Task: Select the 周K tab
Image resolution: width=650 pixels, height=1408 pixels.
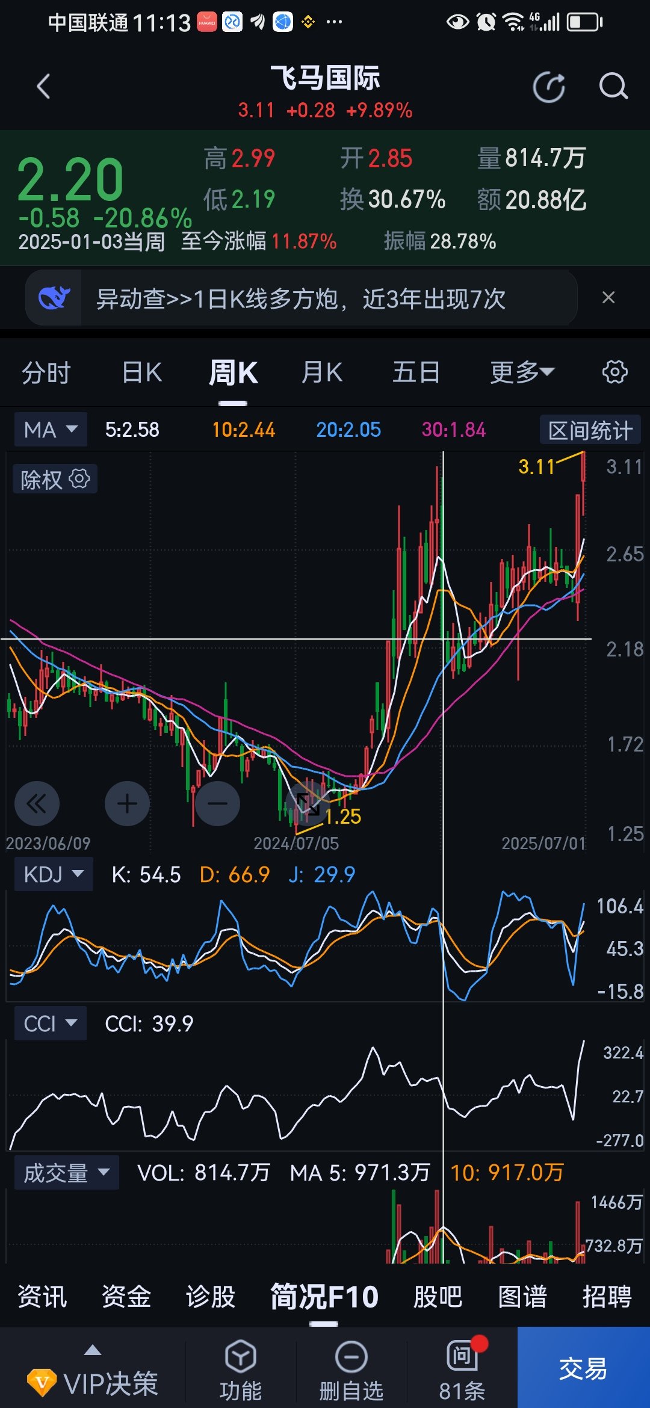Action: click(233, 372)
